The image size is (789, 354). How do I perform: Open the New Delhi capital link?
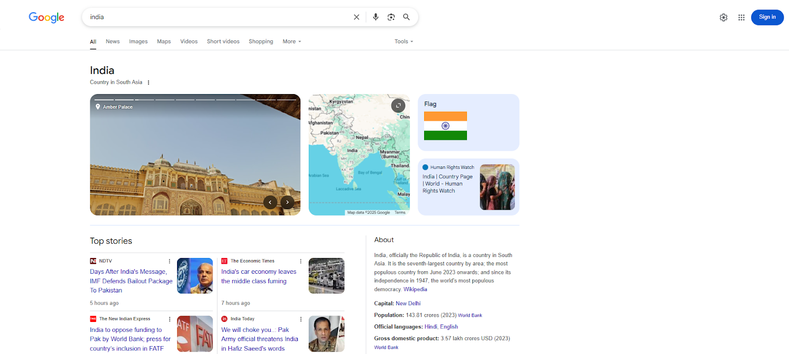coord(408,304)
